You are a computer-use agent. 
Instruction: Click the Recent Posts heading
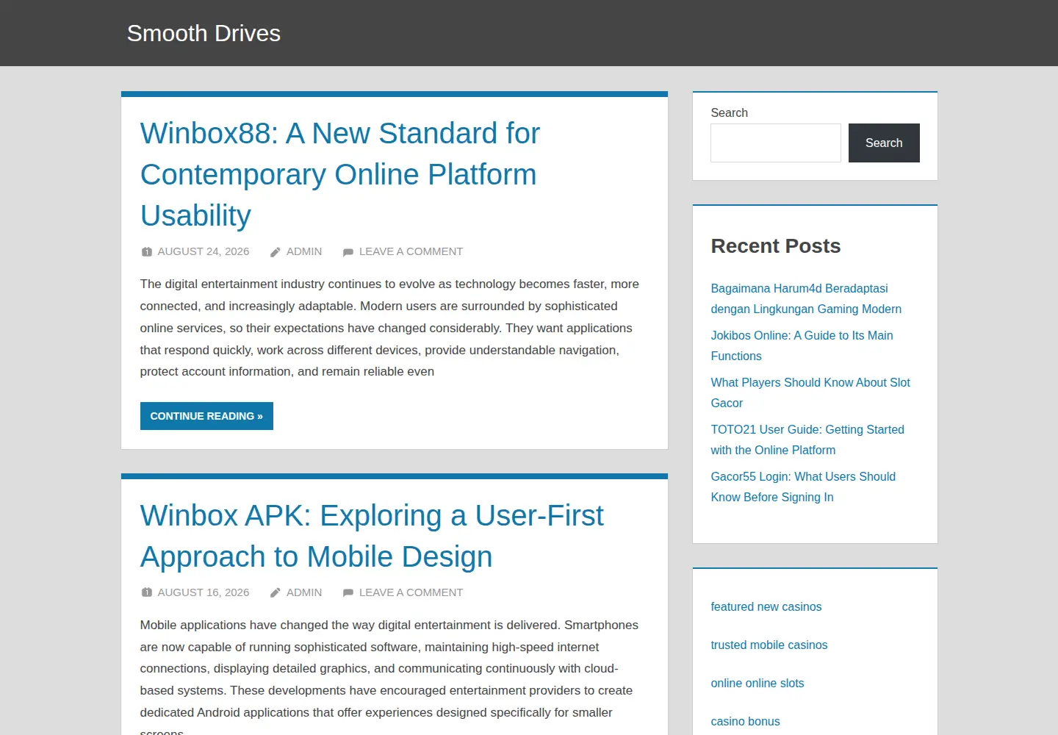point(775,245)
